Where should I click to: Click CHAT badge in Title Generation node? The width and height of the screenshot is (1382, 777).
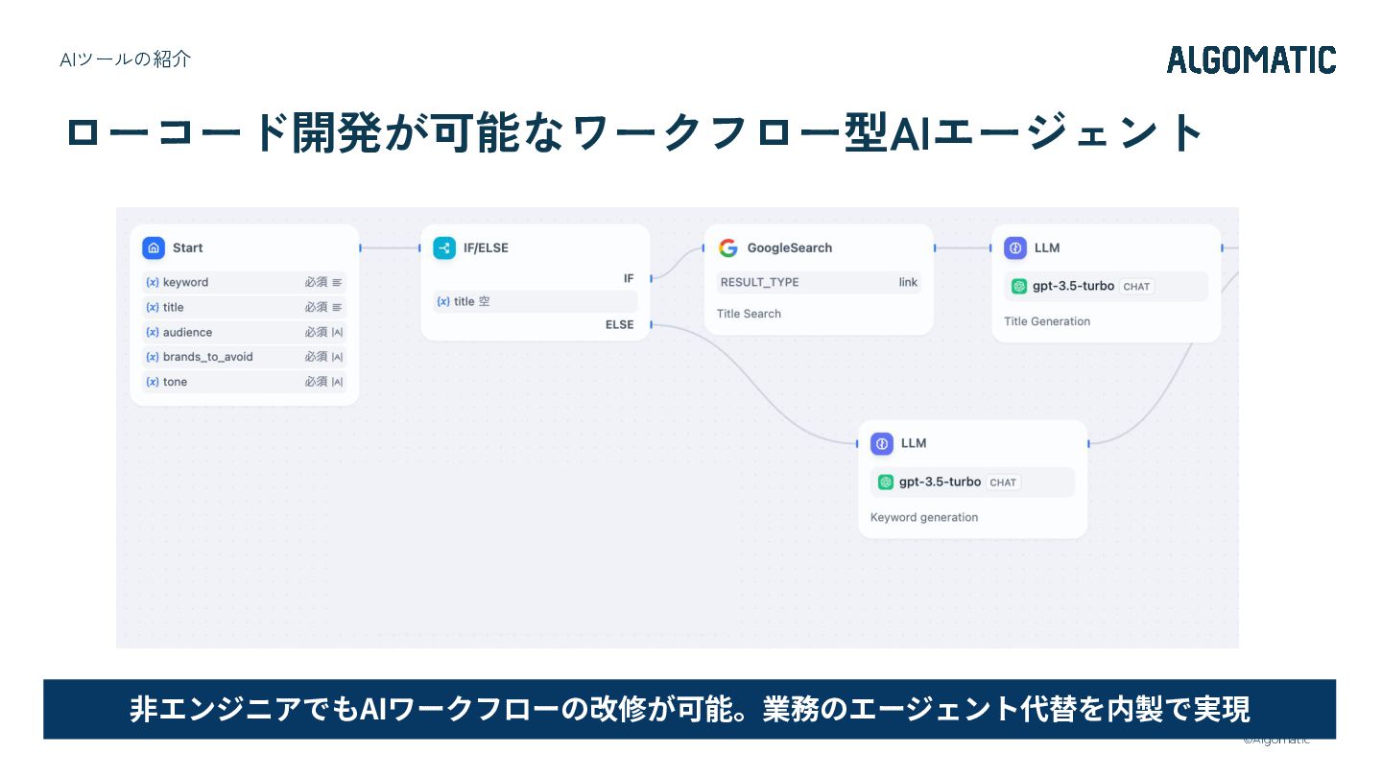(1136, 286)
